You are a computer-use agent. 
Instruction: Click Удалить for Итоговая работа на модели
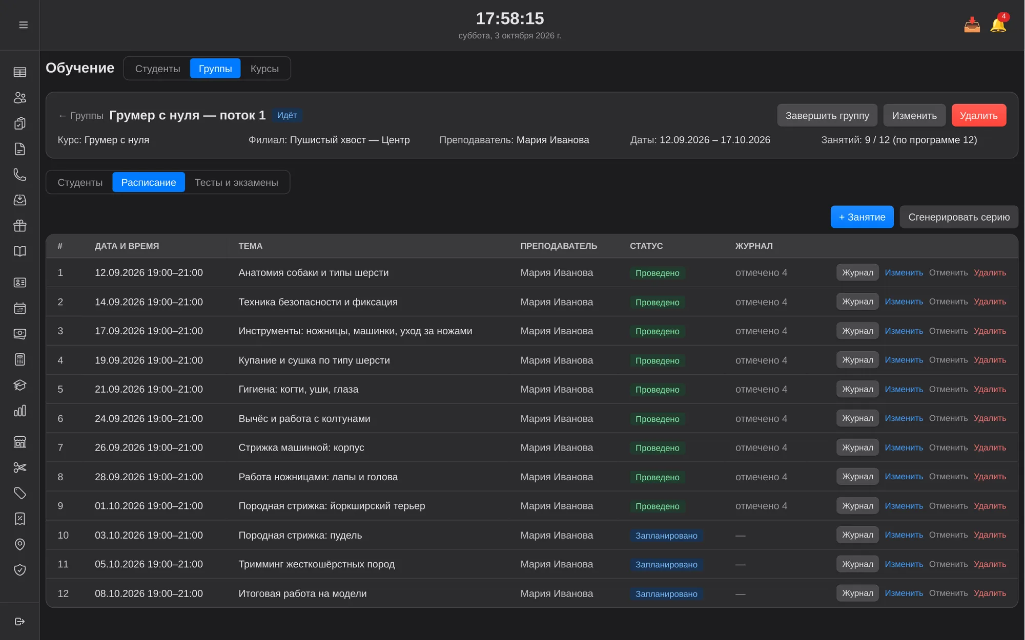[990, 593]
